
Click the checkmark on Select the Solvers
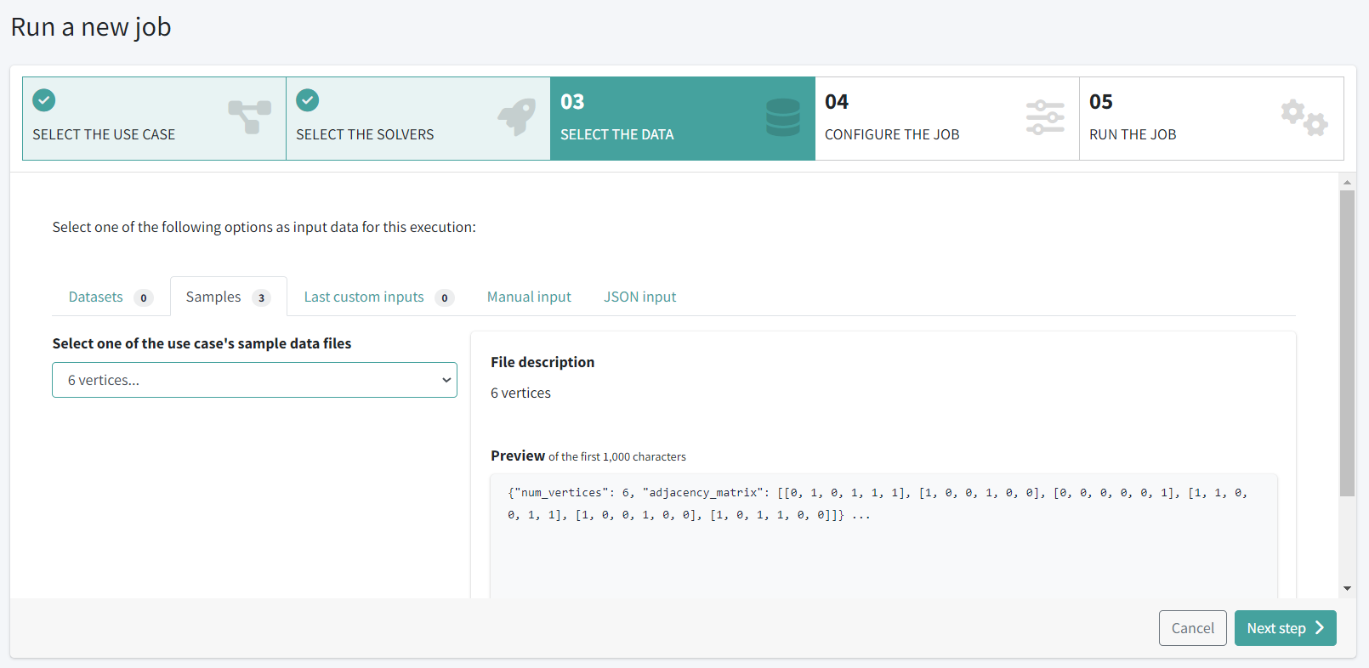[x=308, y=100]
